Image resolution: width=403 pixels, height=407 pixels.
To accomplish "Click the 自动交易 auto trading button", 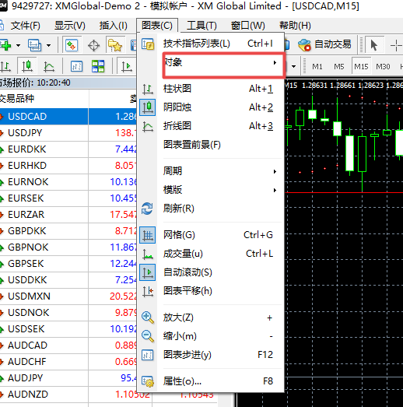I will [324, 44].
